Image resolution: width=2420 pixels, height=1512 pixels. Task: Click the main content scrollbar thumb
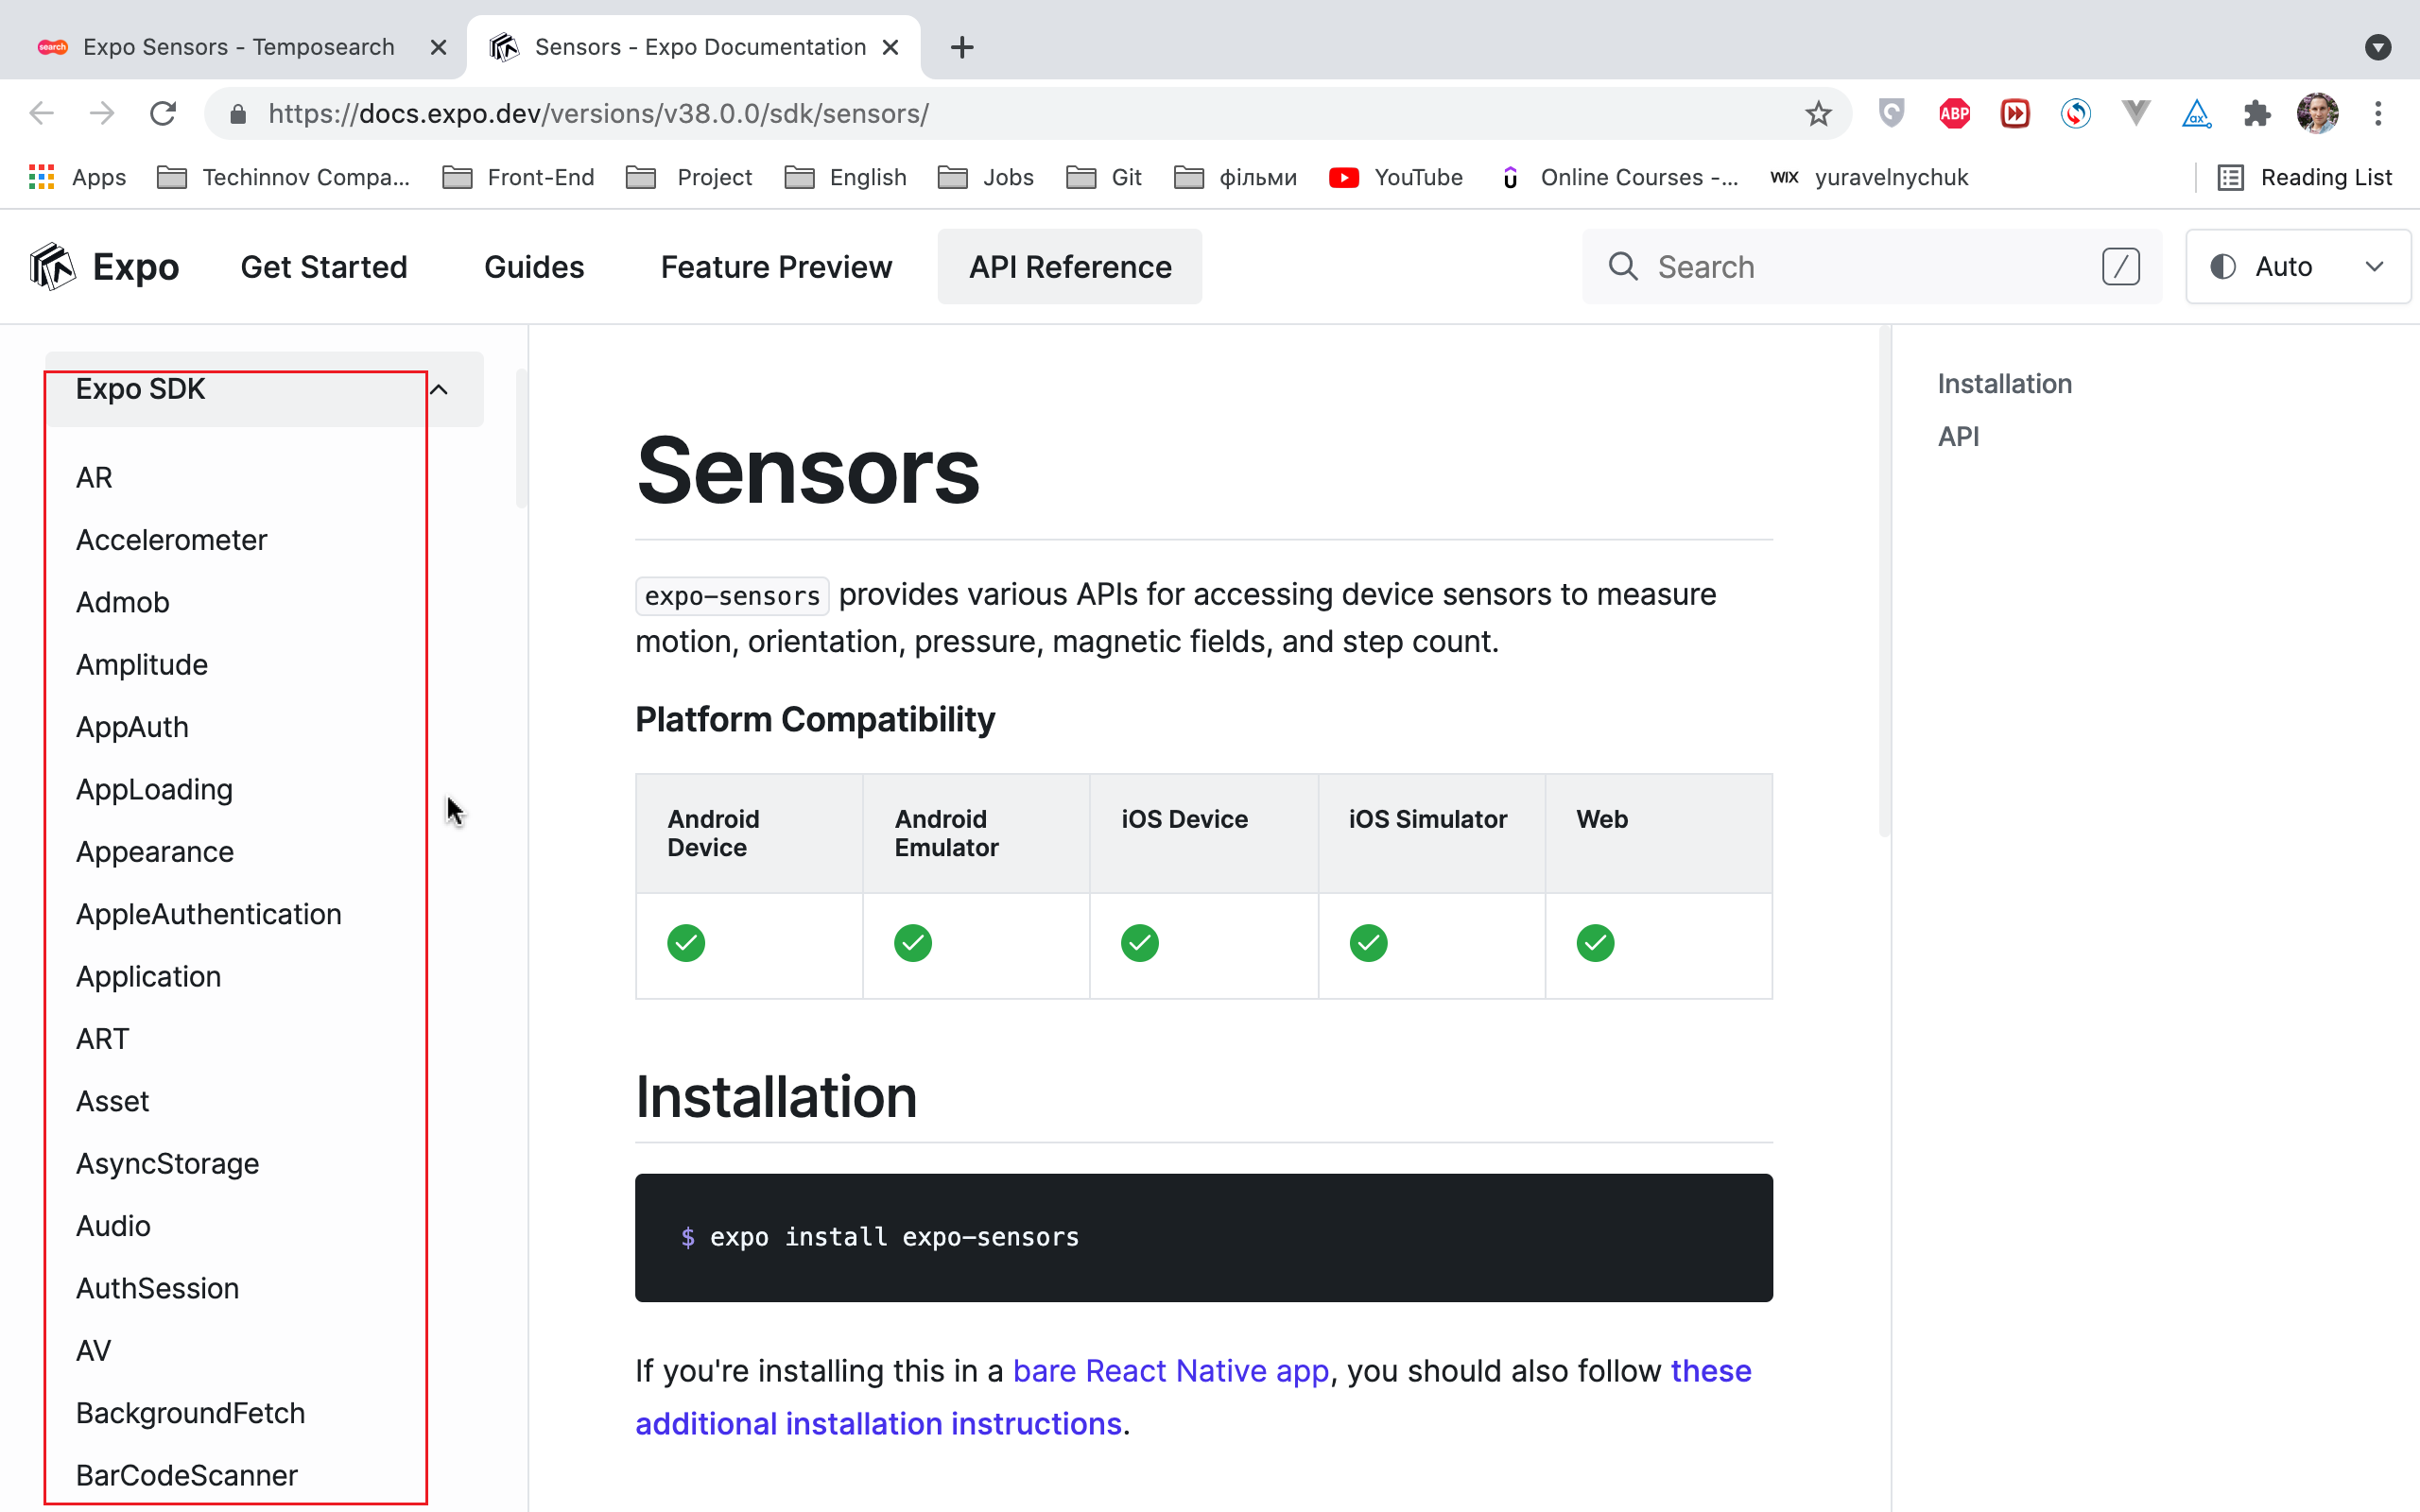click(1885, 580)
